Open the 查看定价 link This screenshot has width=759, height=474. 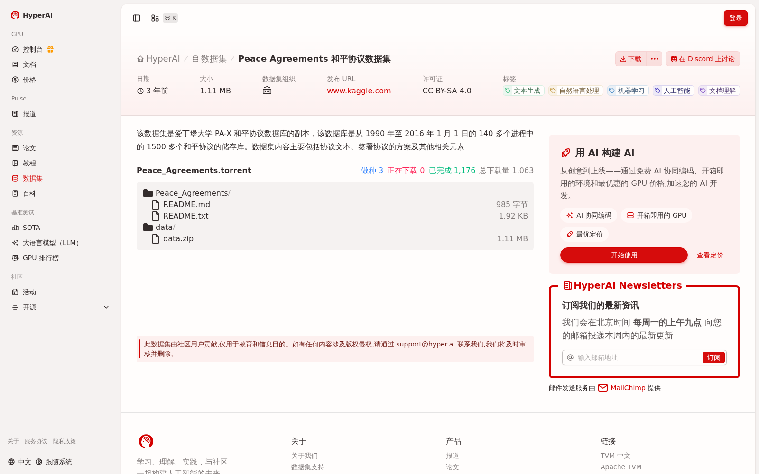710,255
